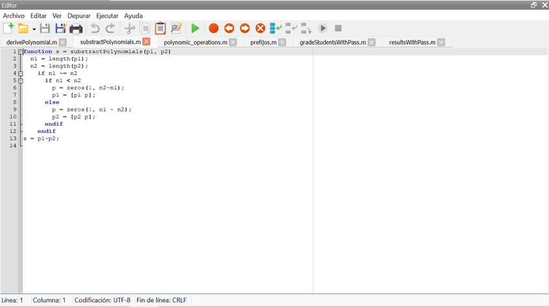Open the Depurar menu
The width and height of the screenshot is (549, 307).
tap(79, 16)
